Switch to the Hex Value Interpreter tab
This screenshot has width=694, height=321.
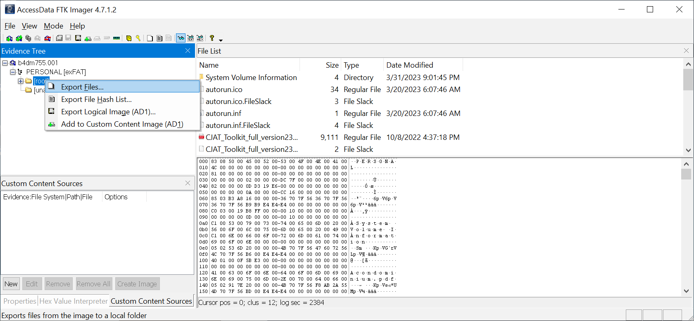click(x=74, y=301)
